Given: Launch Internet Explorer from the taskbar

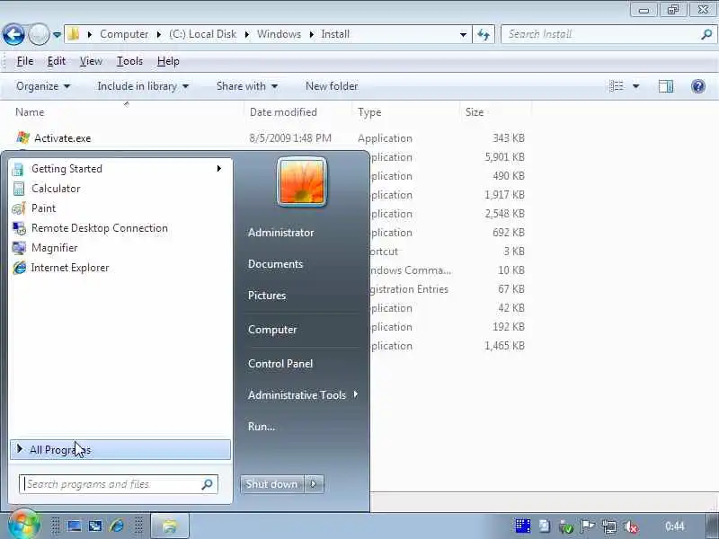Looking at the screenshot, I should (117, 526).
